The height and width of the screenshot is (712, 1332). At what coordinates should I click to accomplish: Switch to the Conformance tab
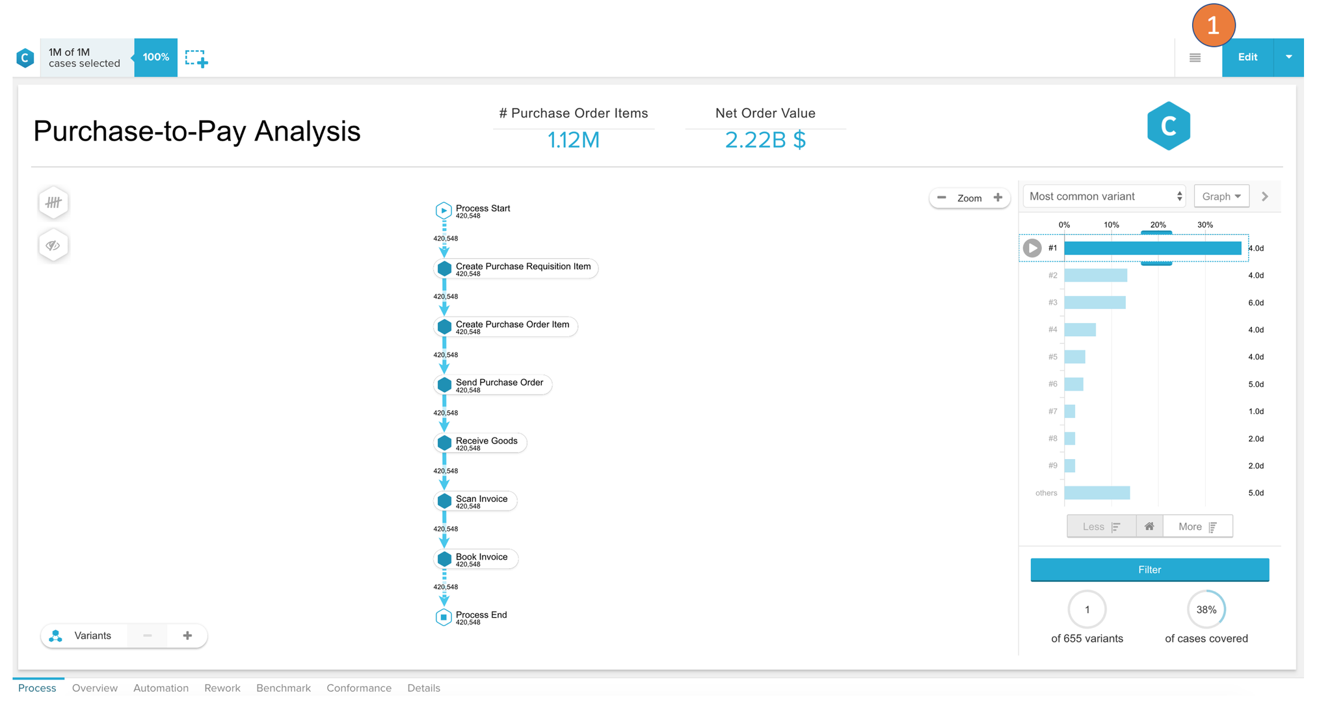[359, 688]
